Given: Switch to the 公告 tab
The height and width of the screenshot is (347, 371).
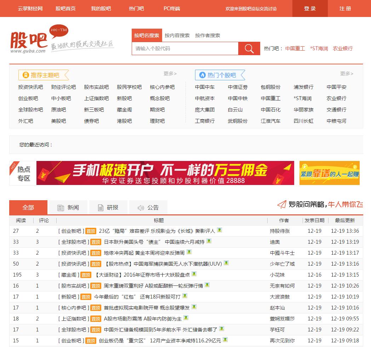Looking at the screenshot, I should 148,208.
